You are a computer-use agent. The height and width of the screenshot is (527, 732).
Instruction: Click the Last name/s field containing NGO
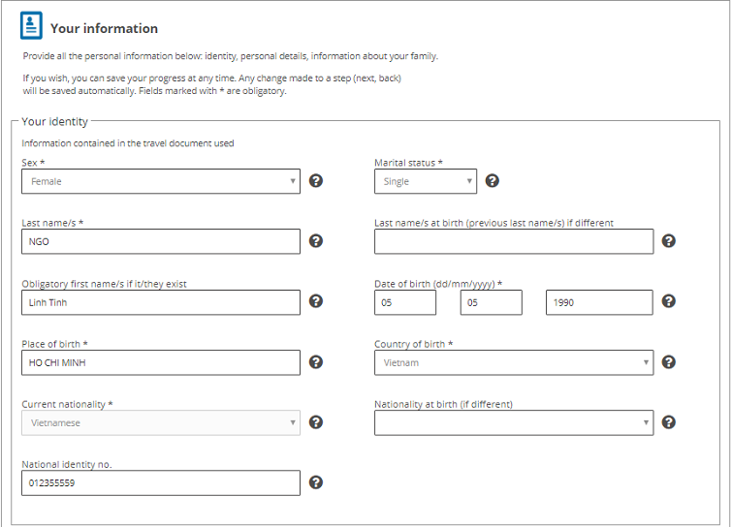click(x=161, y=241)
